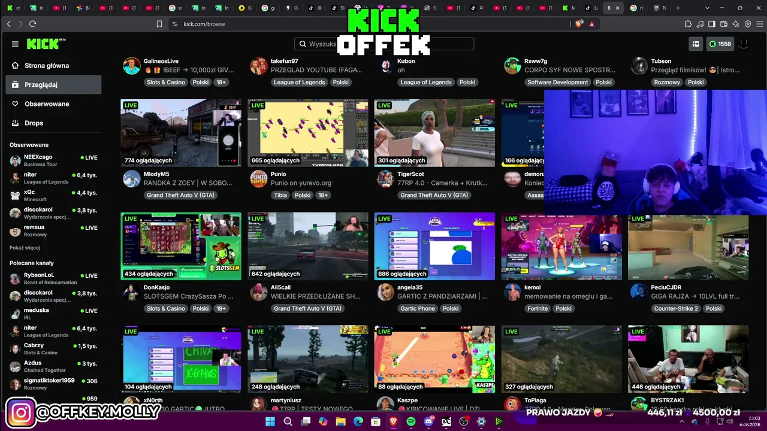The image size is (767, 431).
Task: Open Discord from the taskbar
Action: tap(428, 421)
